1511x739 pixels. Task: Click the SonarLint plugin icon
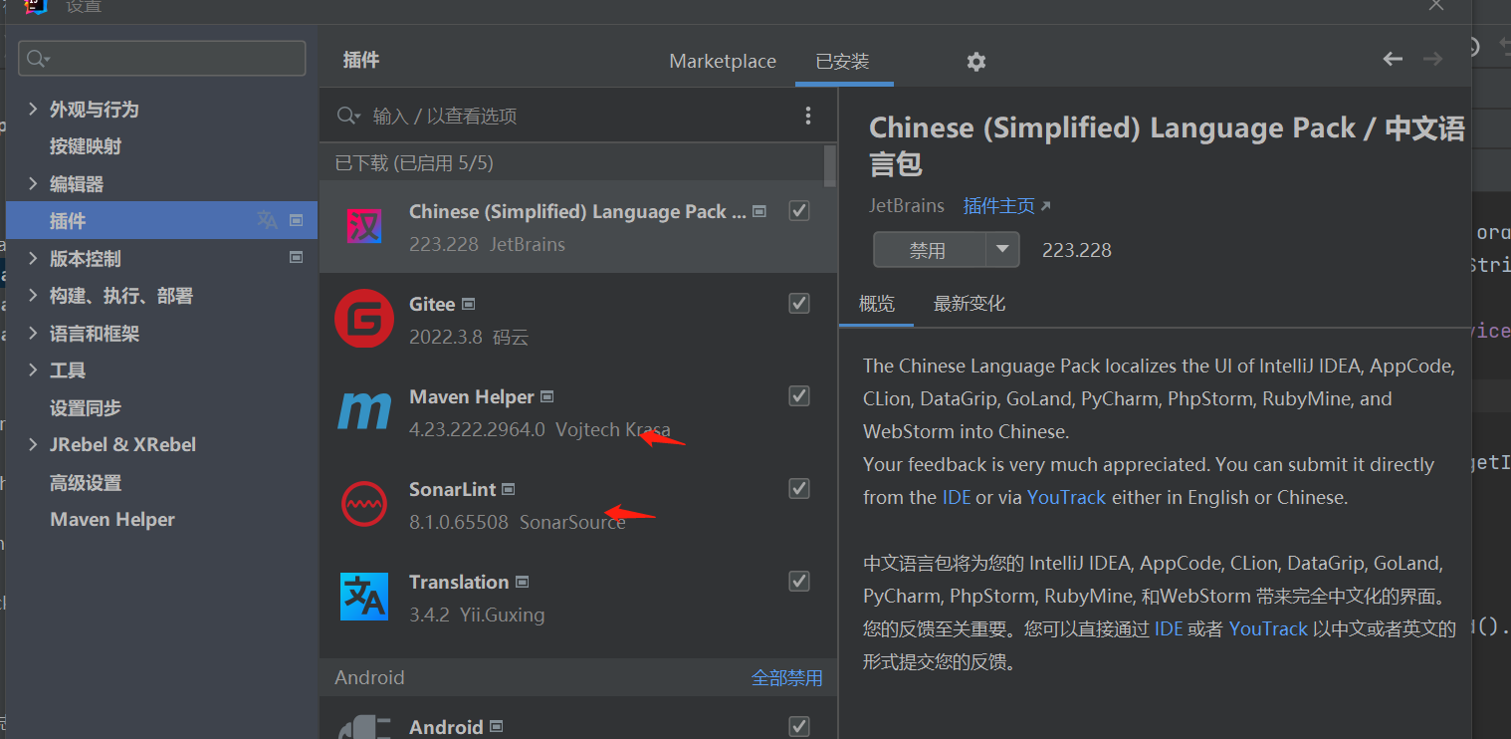coord(364,504)
